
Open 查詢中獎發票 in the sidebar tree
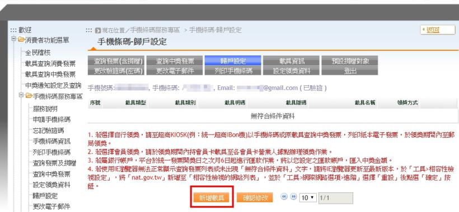click(51, 174)
